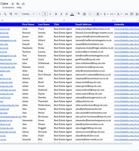
Task: Click left arrow to expand hidden columns
Action: pyautogui.click(x=113, y=20)
